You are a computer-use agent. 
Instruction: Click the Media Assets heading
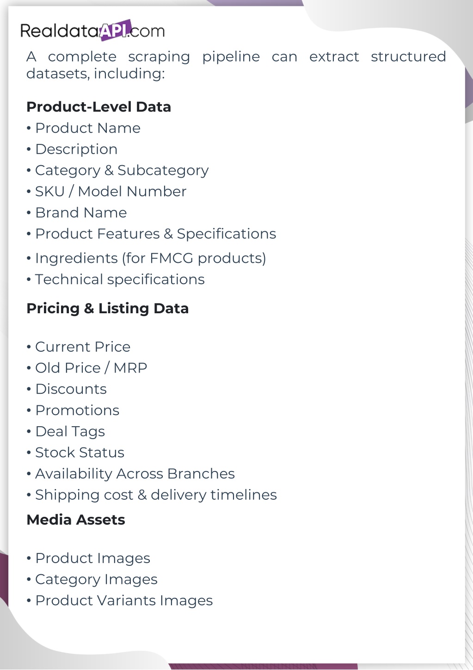76,520
